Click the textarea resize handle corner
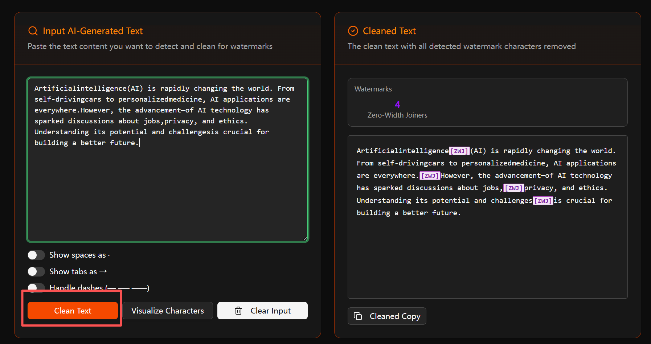651x344 pixels. (305, 238)
